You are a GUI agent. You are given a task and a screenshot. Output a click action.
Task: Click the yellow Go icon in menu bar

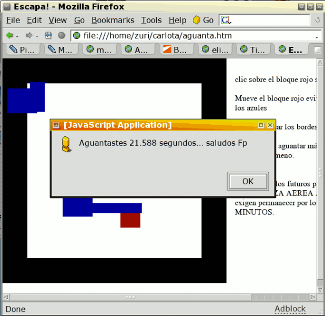point(196,21)
